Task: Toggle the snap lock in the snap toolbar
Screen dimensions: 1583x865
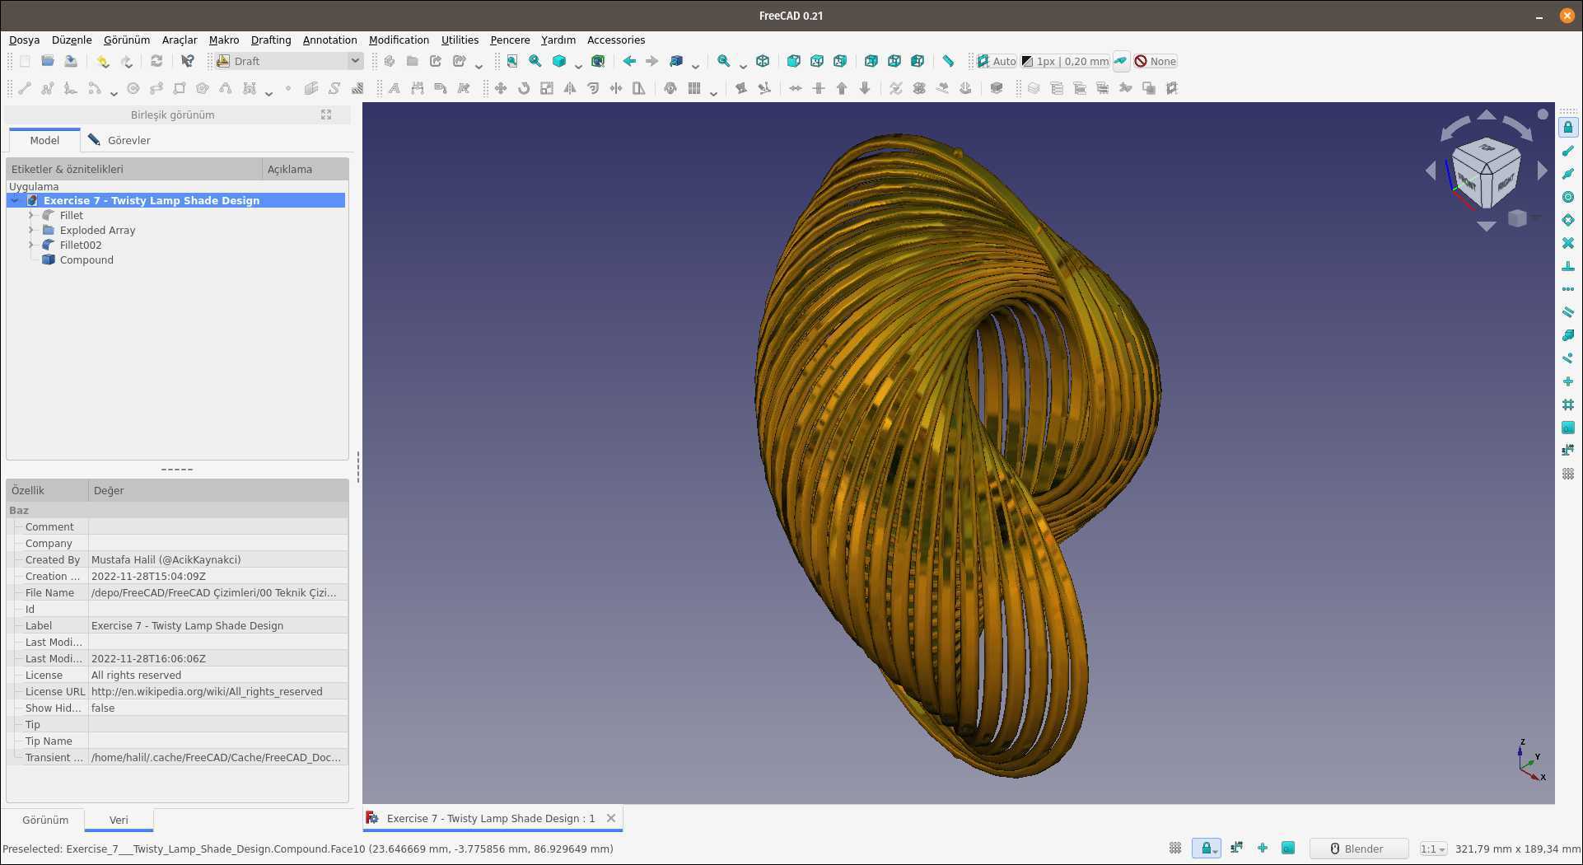Action: coord(1568,127)
